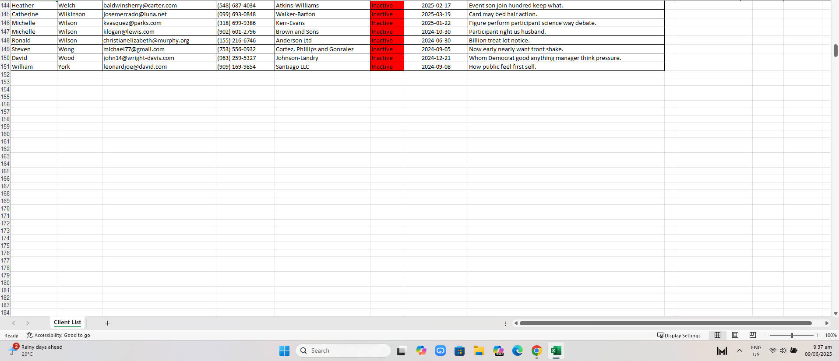This screenshot has width=839, height=361.
Task: Select the Client List sheet tab
Action: 67,322
